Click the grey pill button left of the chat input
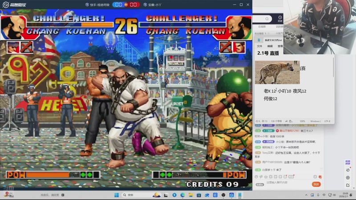The height and width of the screenshot is (200, 356). pyautogui.click(x=260, y=184)
